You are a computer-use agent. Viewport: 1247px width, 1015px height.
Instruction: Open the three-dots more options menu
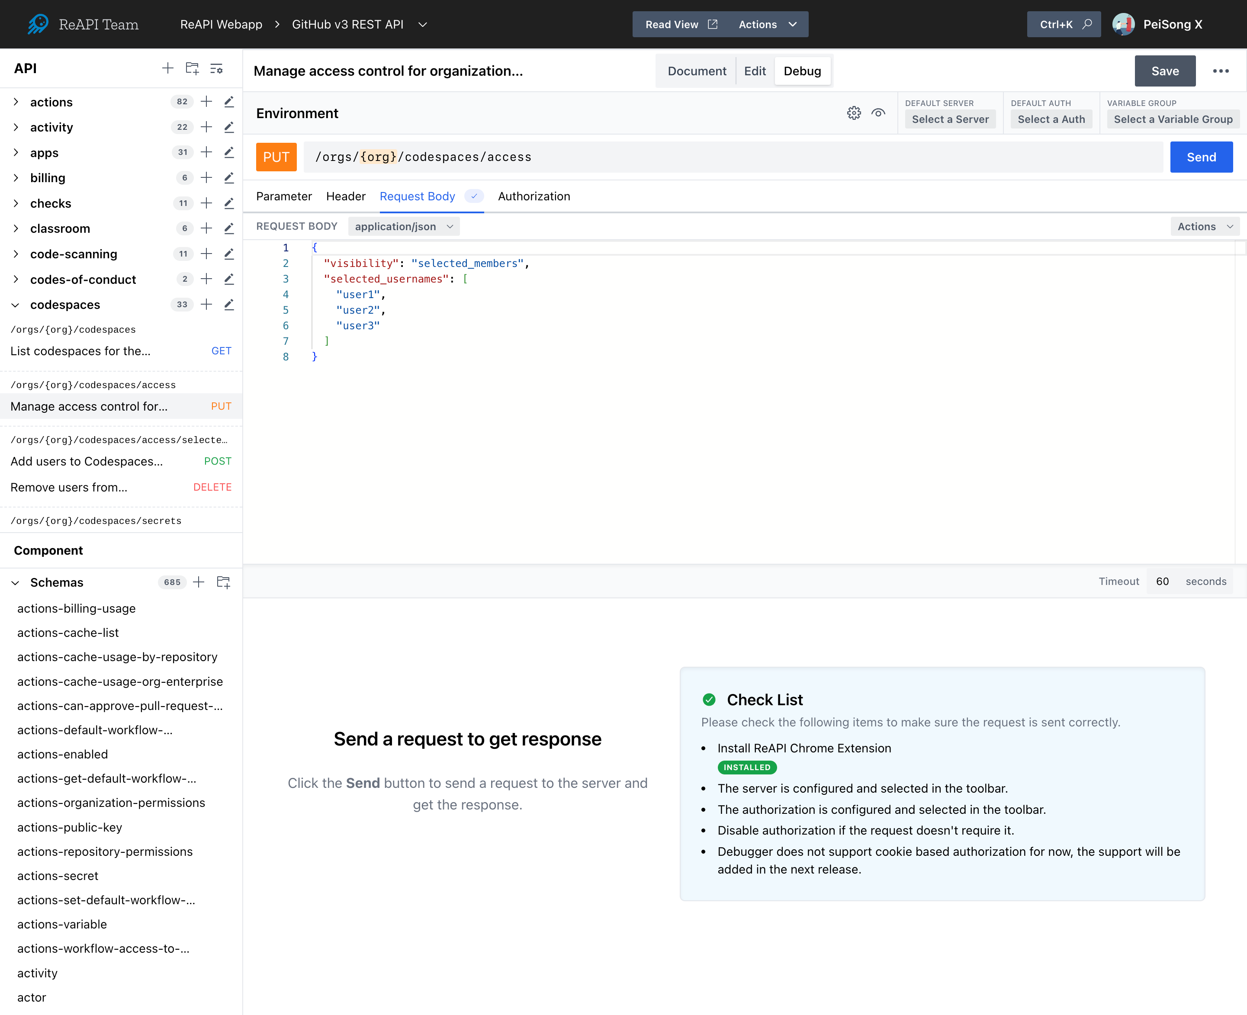point(1220,71)
